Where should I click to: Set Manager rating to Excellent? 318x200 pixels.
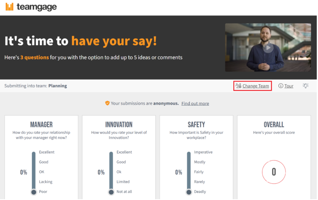[x=46, y=152]
